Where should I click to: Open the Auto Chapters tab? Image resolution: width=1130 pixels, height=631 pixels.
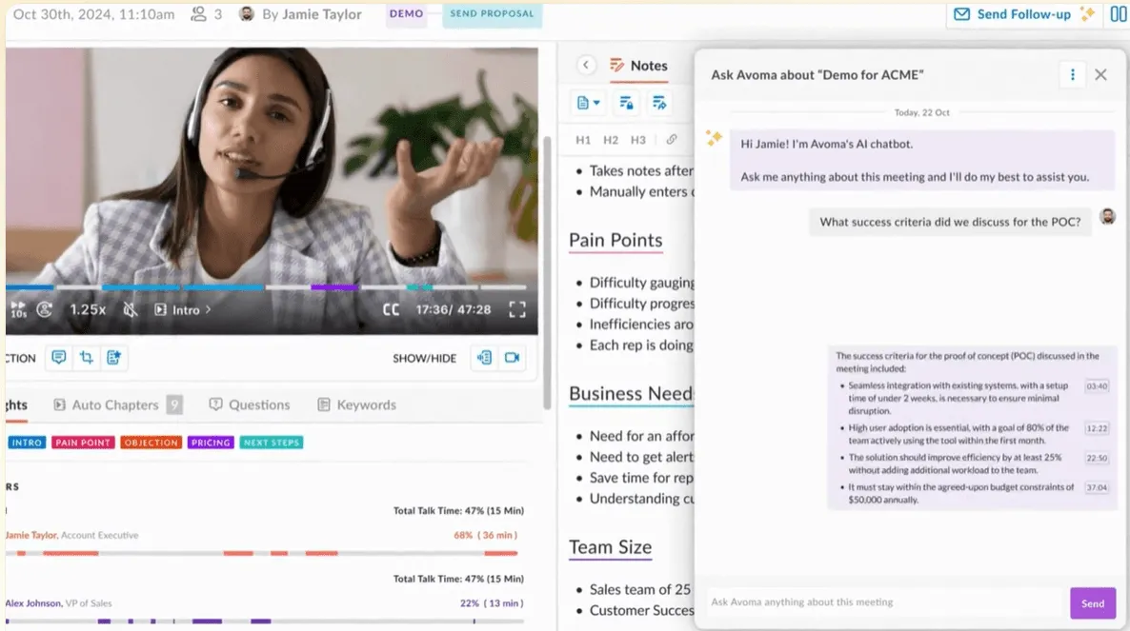pyautogui.click(x=117, y=404)
